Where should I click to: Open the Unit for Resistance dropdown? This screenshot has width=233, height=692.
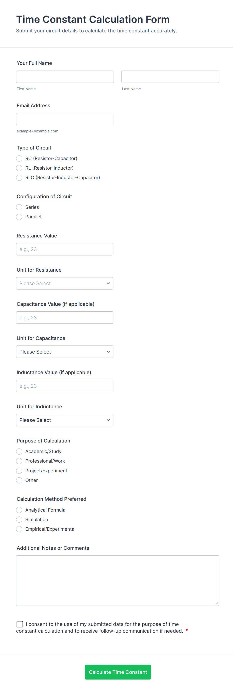click(x=65, y=283)
